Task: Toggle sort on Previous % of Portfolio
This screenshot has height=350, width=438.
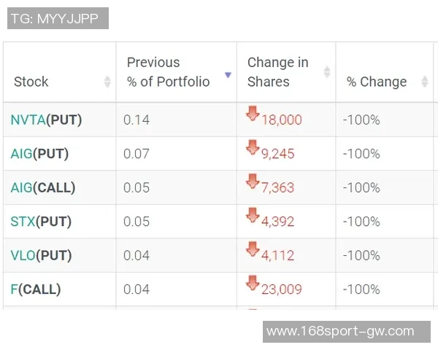Action: coord(228,74)
